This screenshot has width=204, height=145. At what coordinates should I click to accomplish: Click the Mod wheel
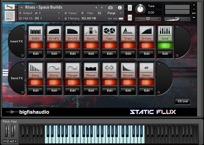(x=13, y=131)
